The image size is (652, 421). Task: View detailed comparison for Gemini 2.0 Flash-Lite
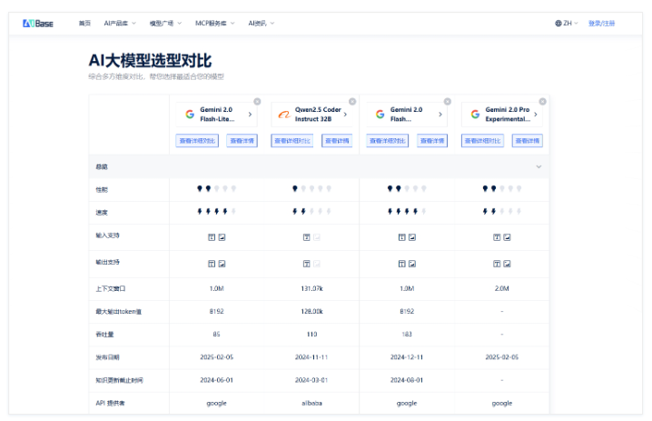tap(197, 141)
